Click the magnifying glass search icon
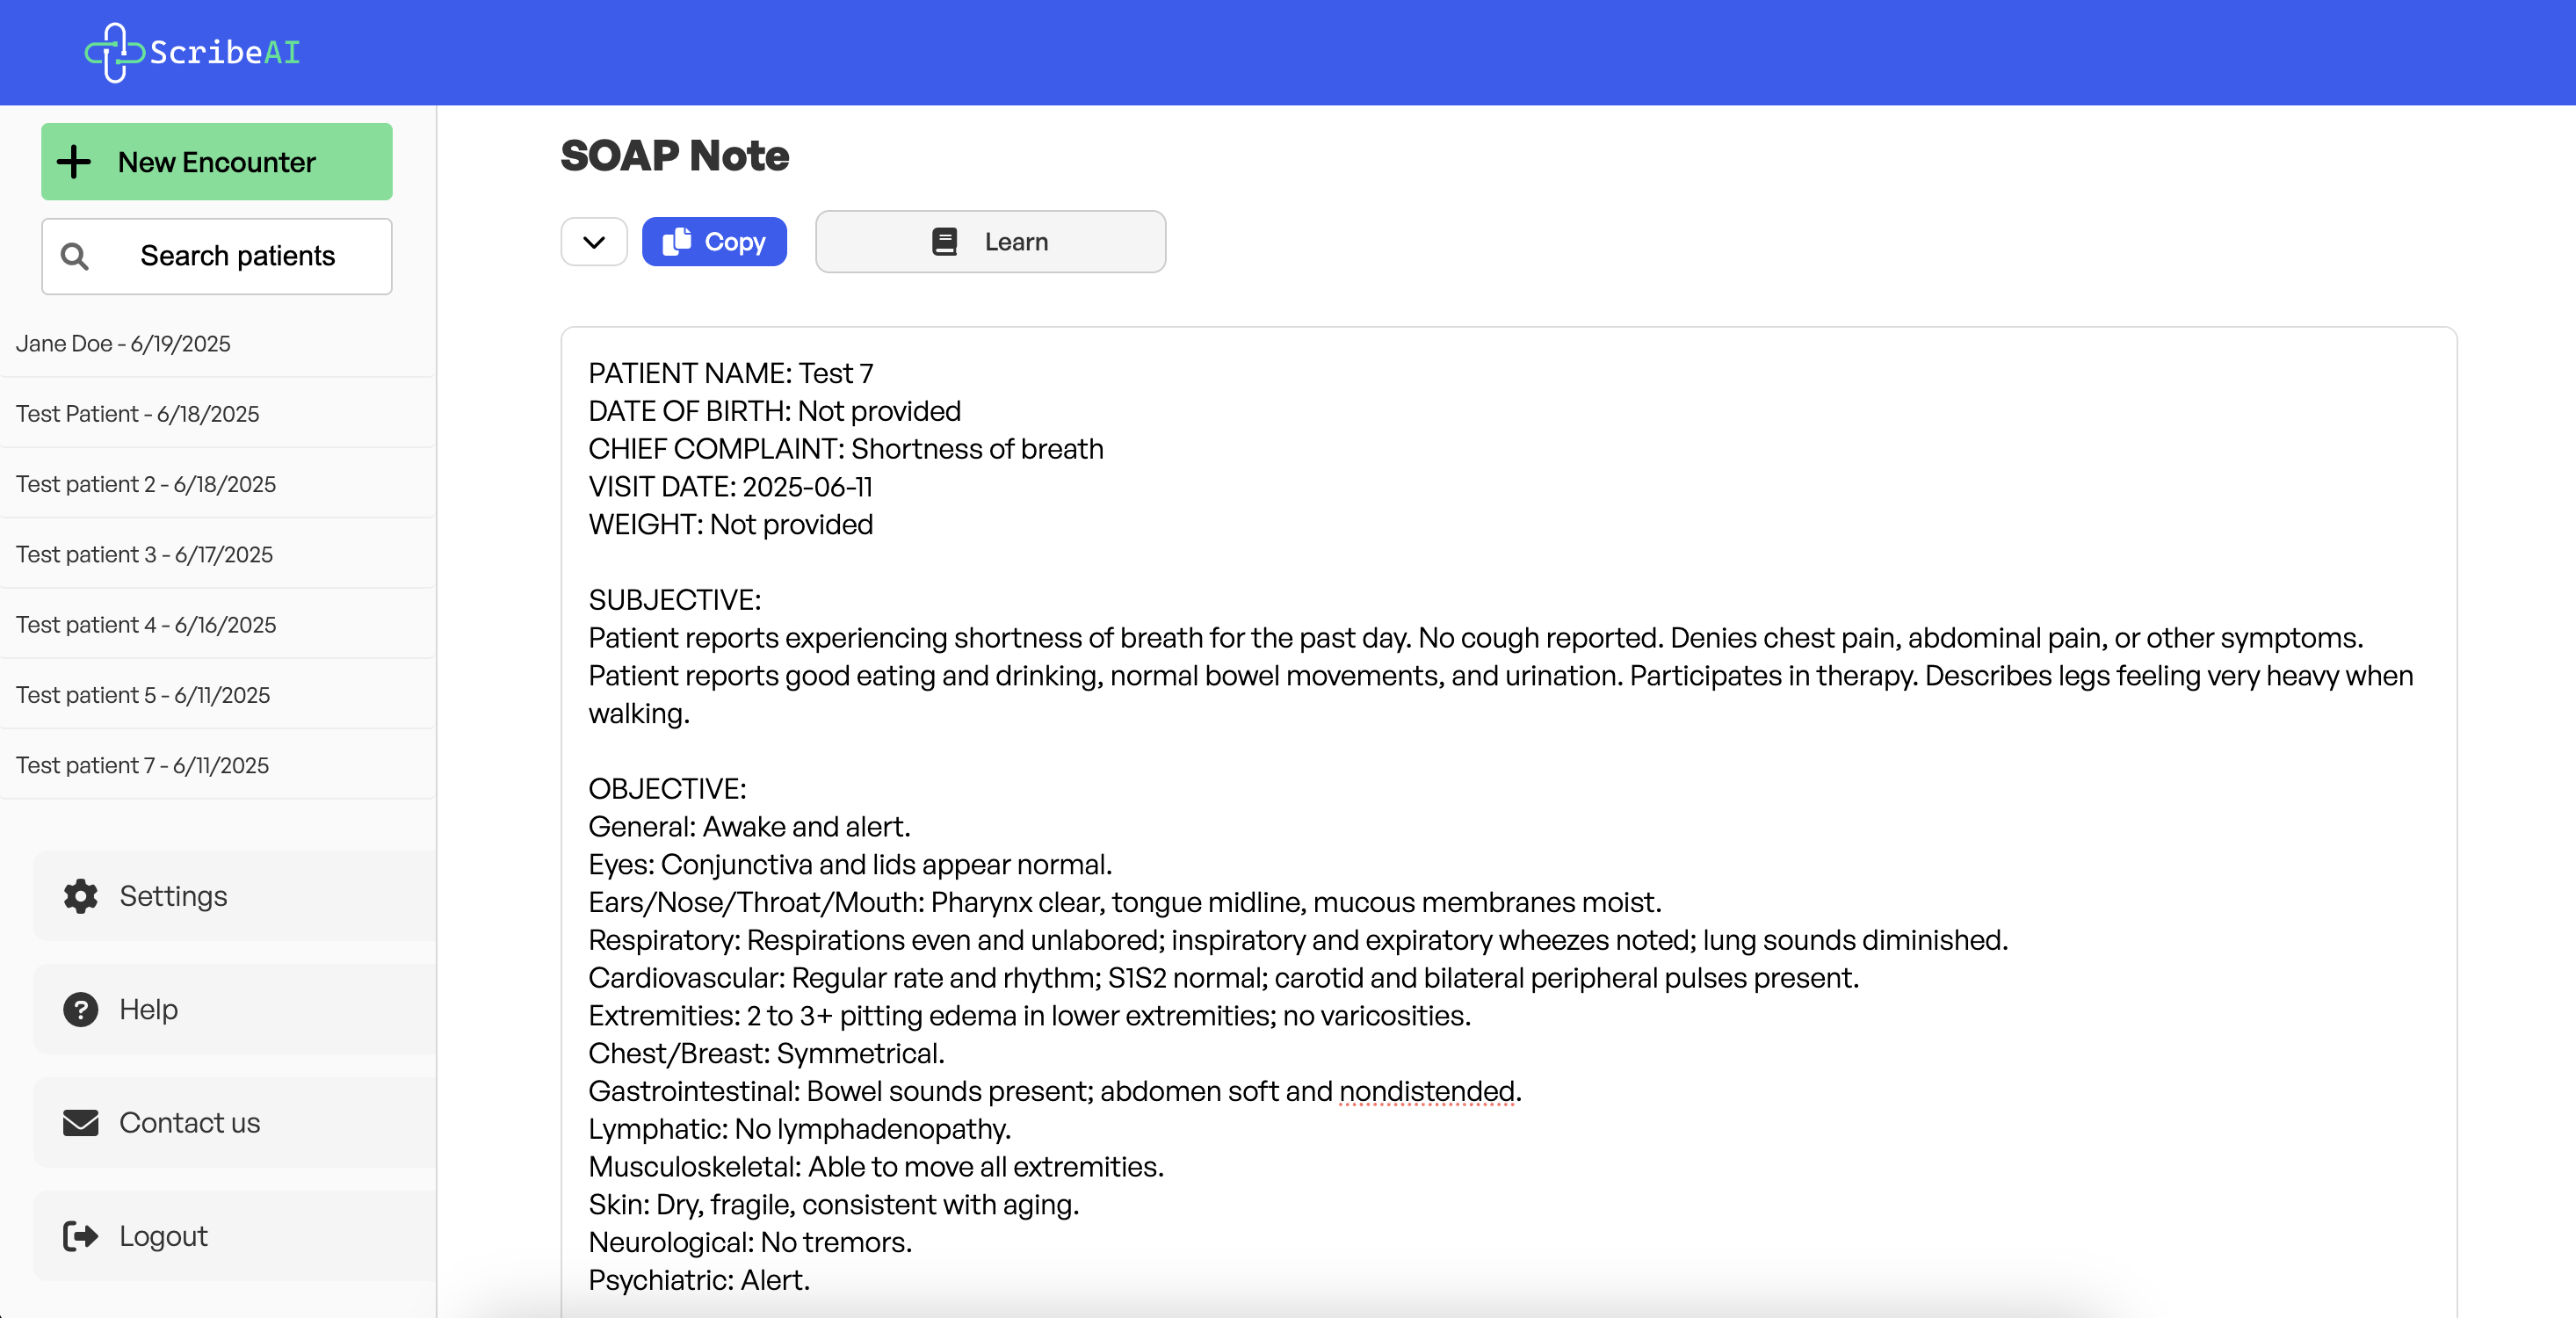The width and height of the screenshot is (2576, 1318). pos(75,256)
